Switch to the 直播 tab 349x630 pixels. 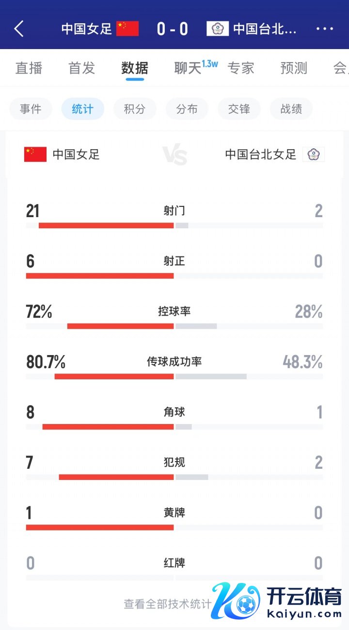(x=29, y=68)
